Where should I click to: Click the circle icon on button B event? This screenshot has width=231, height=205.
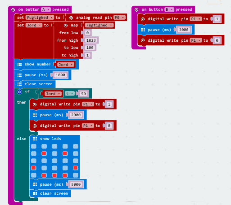(136, 10)
